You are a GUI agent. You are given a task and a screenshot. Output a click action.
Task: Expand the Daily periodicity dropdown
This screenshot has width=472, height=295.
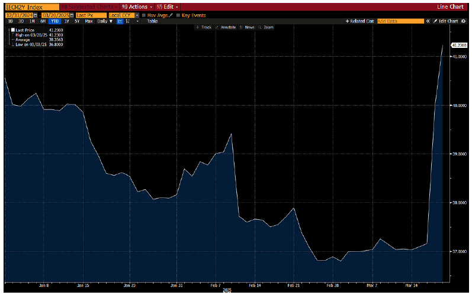pyautogui.click(x=105, y=21)
